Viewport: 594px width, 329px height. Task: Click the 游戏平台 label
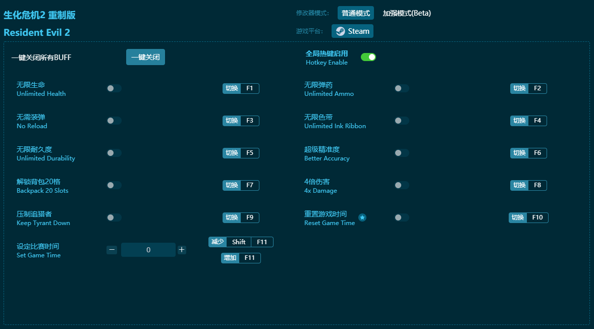[309, 31]
